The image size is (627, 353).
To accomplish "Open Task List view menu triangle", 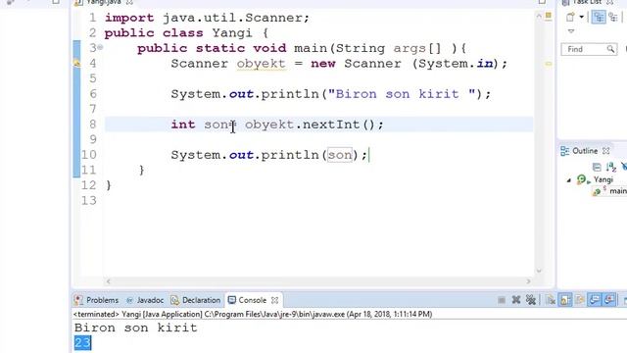I will tap(571, 31).
